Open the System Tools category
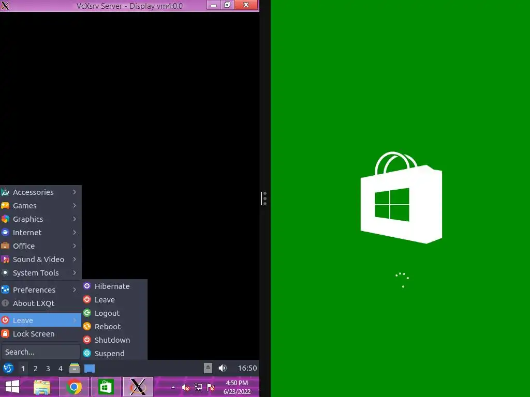 coord(40,273)
